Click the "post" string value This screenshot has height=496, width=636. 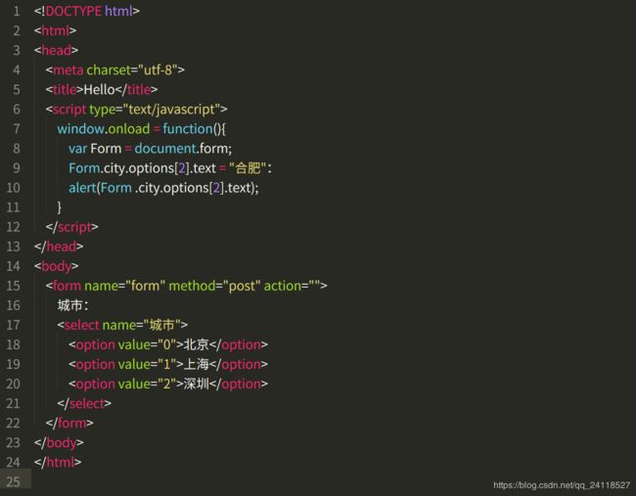242,286
